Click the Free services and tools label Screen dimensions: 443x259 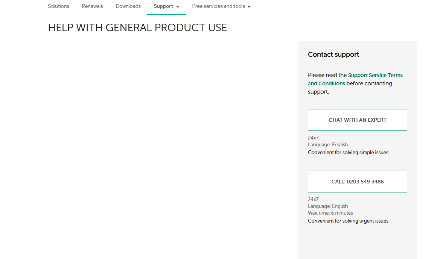218,6
